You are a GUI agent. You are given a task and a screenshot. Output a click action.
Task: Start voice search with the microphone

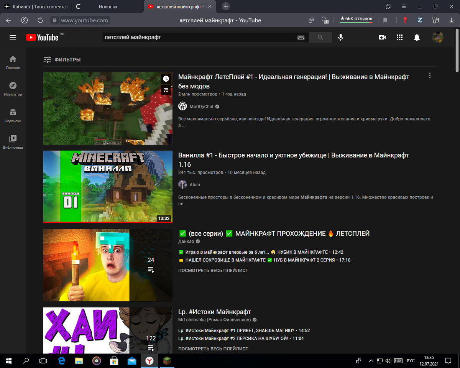(x=340, y=37)
